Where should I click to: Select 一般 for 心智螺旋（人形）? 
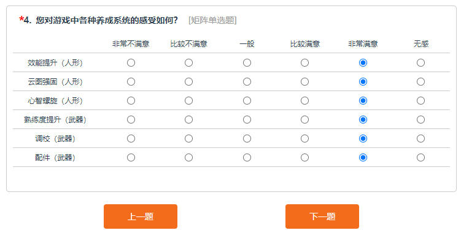(247, 100)
